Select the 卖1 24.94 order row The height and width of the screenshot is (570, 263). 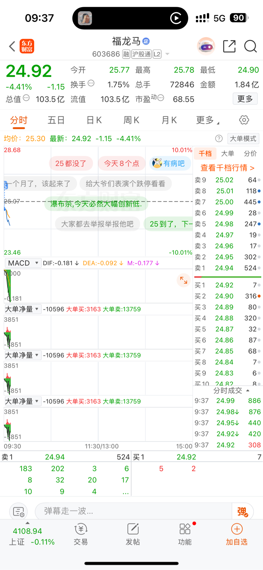pyautogui.click(x=228, y=268)
